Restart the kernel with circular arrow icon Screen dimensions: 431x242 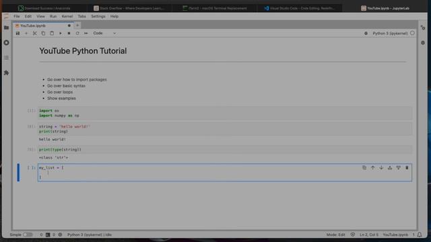coord(77,33)
